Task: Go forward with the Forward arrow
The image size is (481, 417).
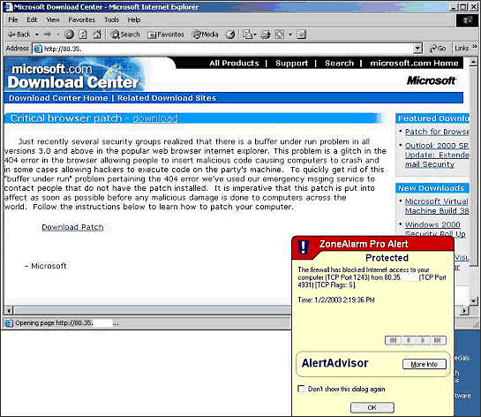Action: 48,34
